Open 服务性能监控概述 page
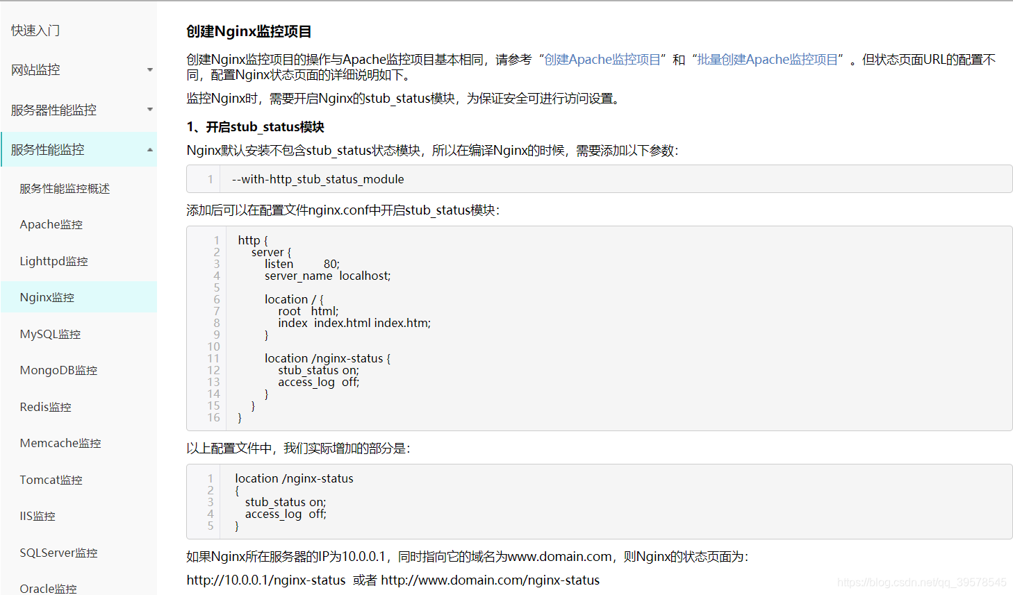1013x595 pixels. click(65, 189)
